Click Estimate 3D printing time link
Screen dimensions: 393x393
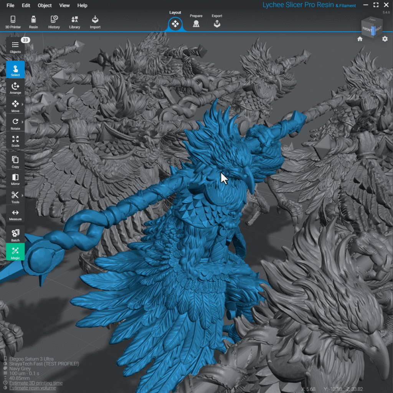coord(36,383)
